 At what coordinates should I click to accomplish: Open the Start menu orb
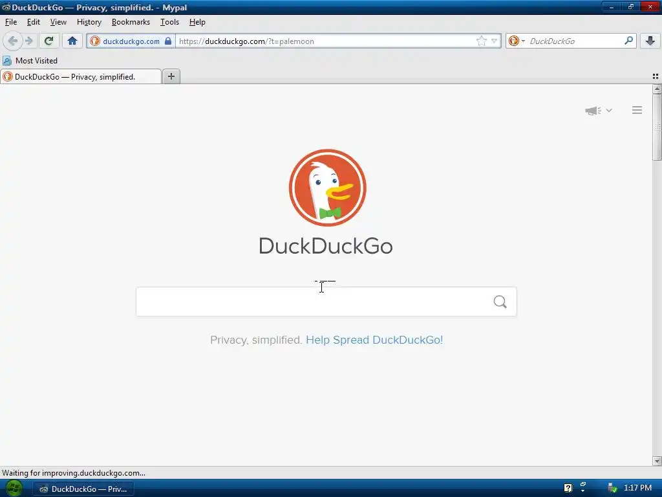coord(14,489)
